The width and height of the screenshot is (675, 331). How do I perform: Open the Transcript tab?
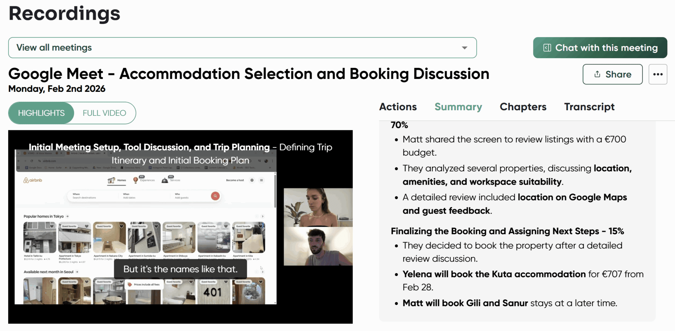589,107
